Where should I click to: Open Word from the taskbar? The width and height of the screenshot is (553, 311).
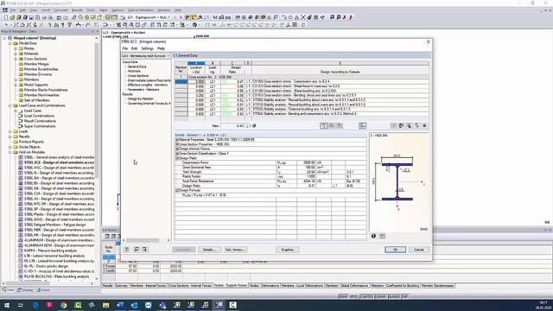pos(120,305)
